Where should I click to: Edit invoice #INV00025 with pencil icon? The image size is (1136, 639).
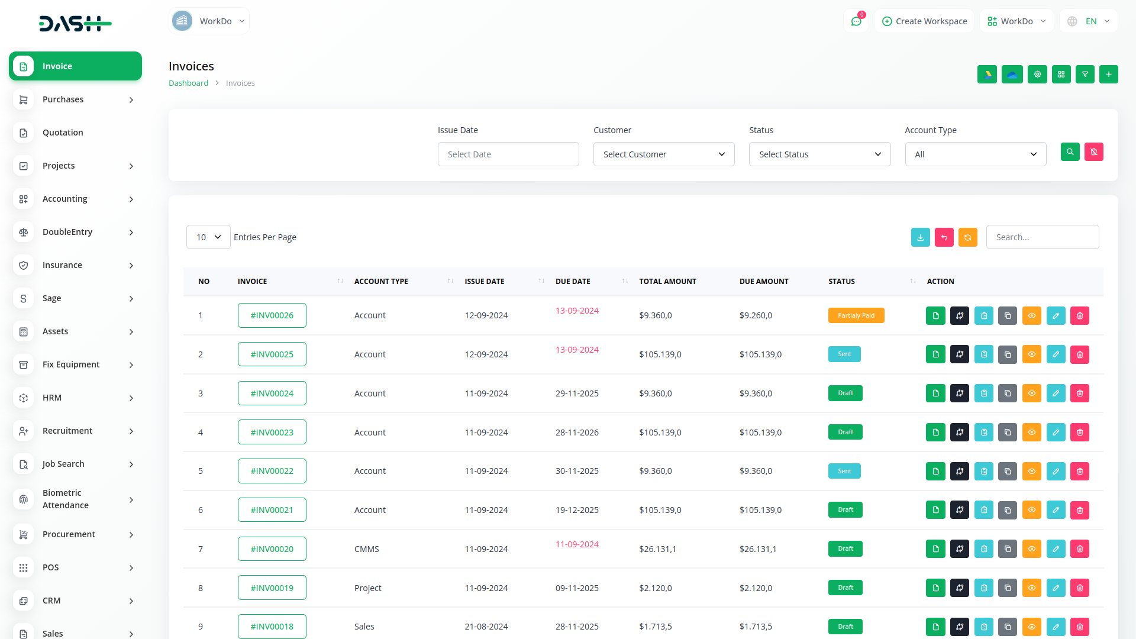click(1056, 355)
